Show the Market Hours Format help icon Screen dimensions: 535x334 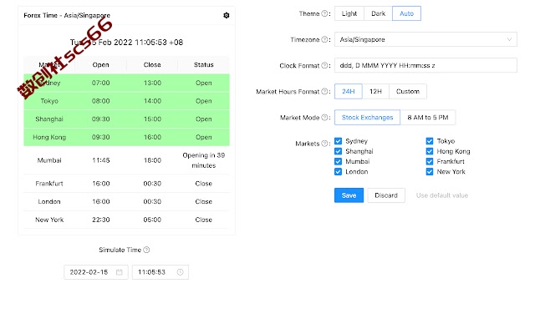(x=325, y=91)
